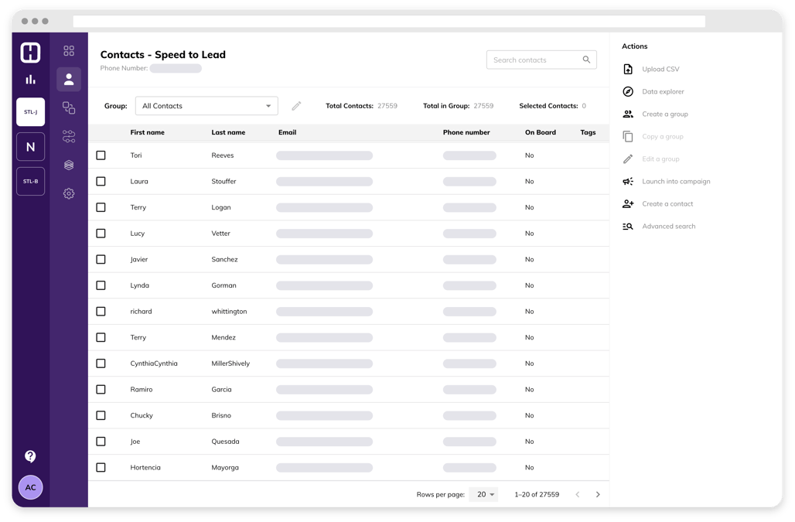Open the analytics bar chart icon
The width and height of the screenshot is (795, 522).
coord(30,78)
